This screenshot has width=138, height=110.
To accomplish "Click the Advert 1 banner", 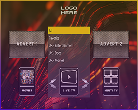I will 27,44.
